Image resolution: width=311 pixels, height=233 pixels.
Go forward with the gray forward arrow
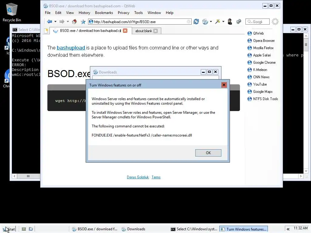coord(62,22)
